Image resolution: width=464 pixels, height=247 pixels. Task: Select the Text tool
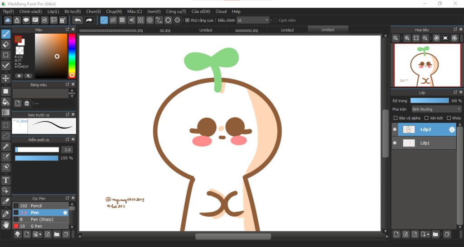(5, 180)
